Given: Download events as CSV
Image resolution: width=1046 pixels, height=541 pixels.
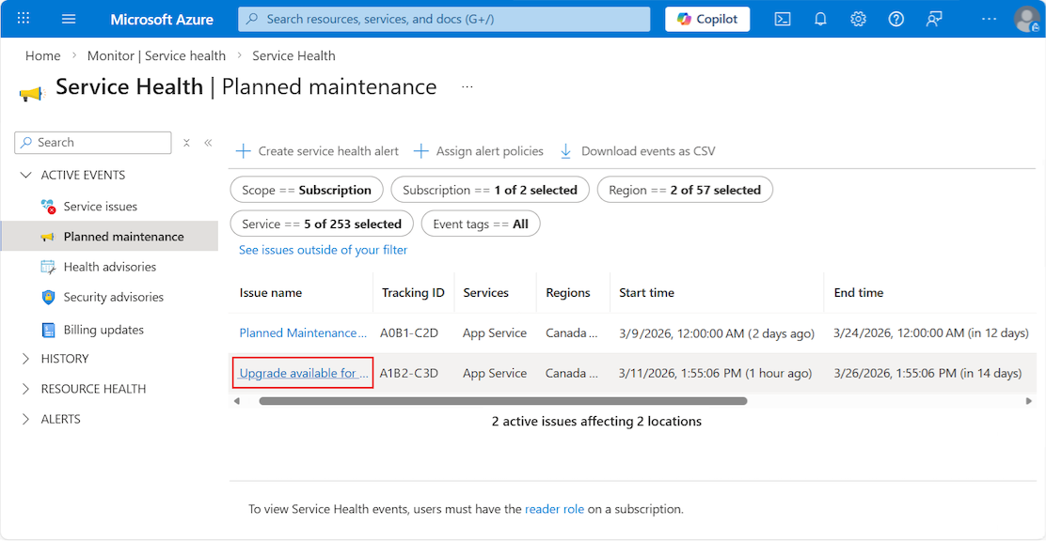Looking at the screenshot, I should tap(639, 150).
